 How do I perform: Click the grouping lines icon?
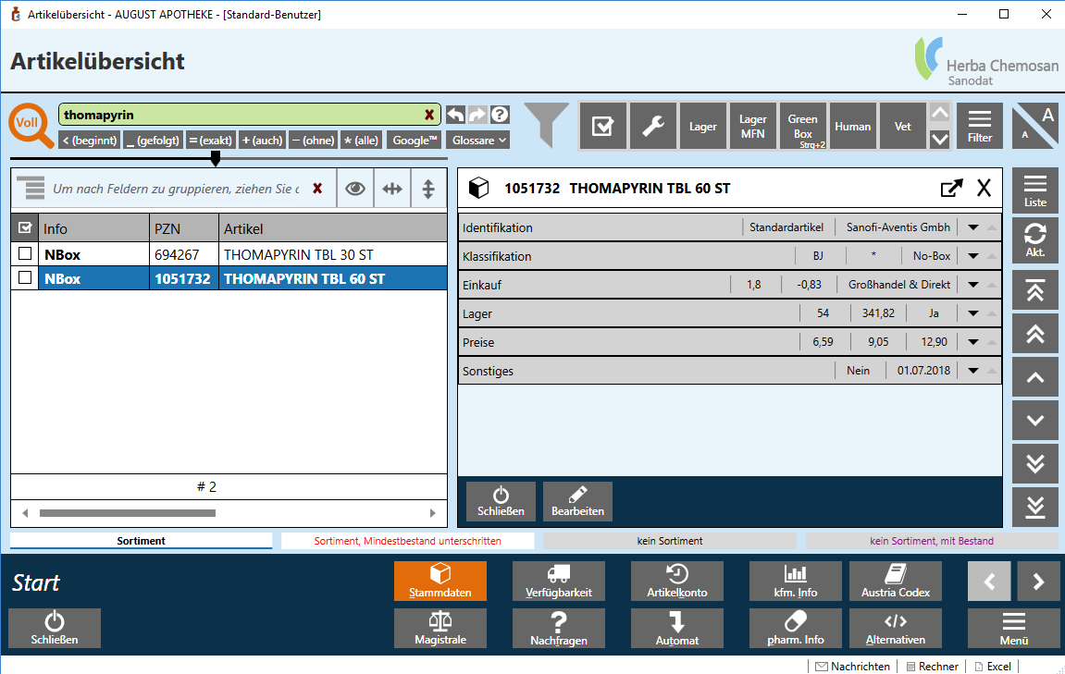tap(31, 189)
